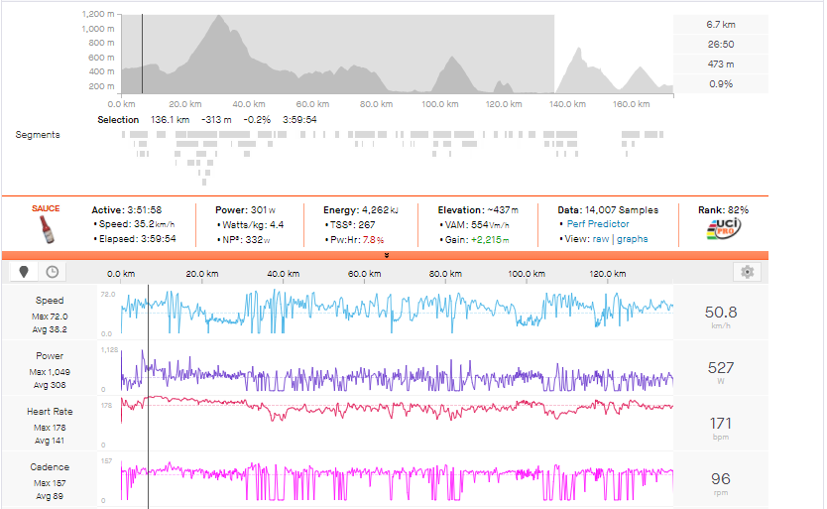This screenshot has height=509, width=827.
Task: Select the first segment bar in Segments row
Action: [x=127, y=134]
